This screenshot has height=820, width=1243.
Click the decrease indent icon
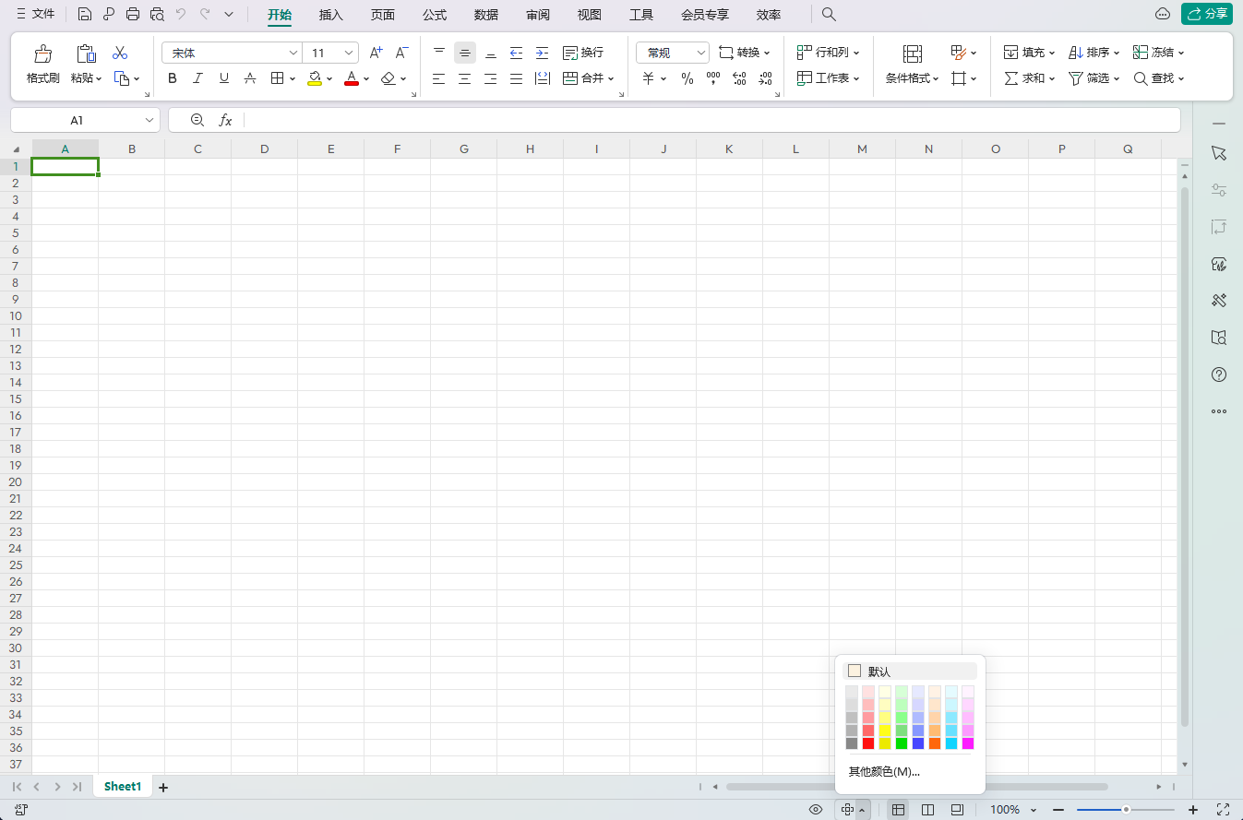(517, 53)
